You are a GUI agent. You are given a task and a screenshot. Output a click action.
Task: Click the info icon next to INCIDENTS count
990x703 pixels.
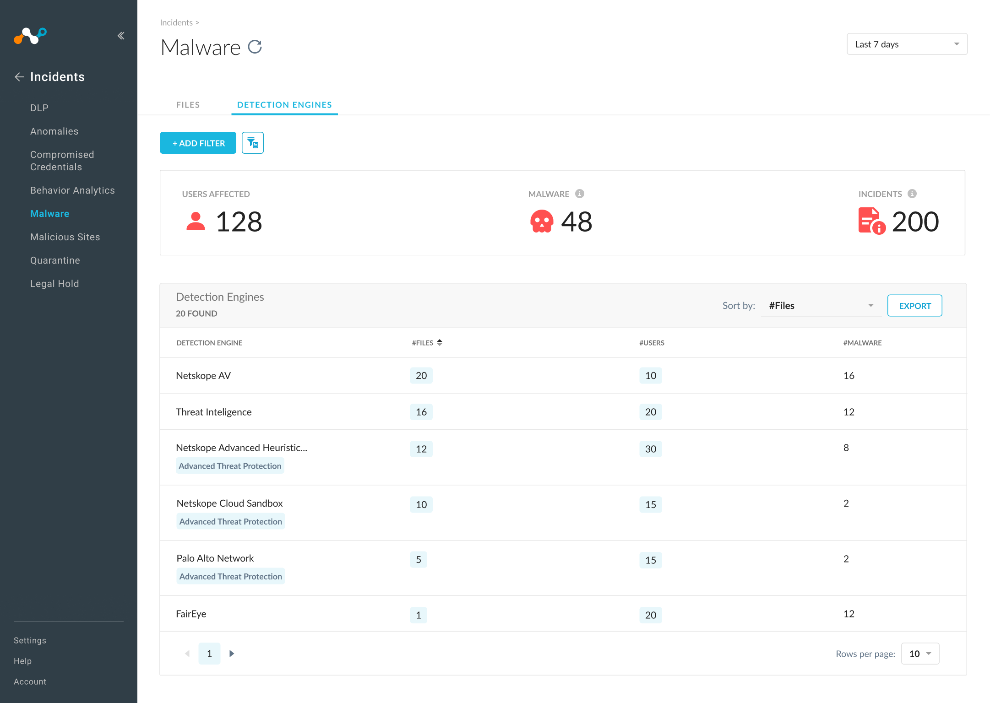(x=912, y=193)
